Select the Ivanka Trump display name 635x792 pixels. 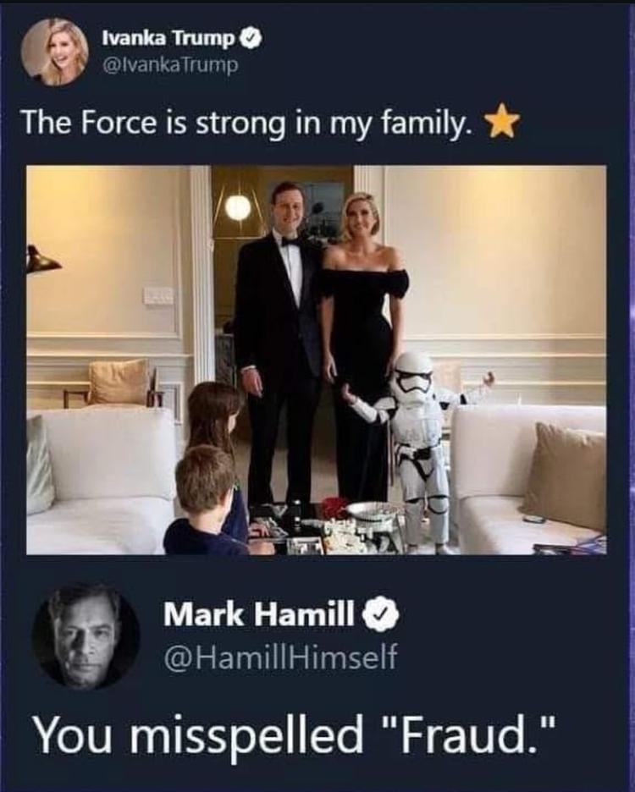168,38
